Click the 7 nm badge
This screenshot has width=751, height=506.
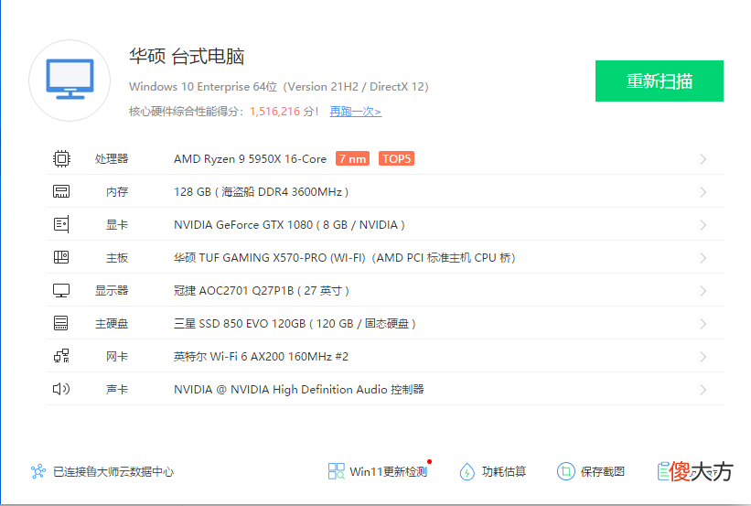click(352, 158)
